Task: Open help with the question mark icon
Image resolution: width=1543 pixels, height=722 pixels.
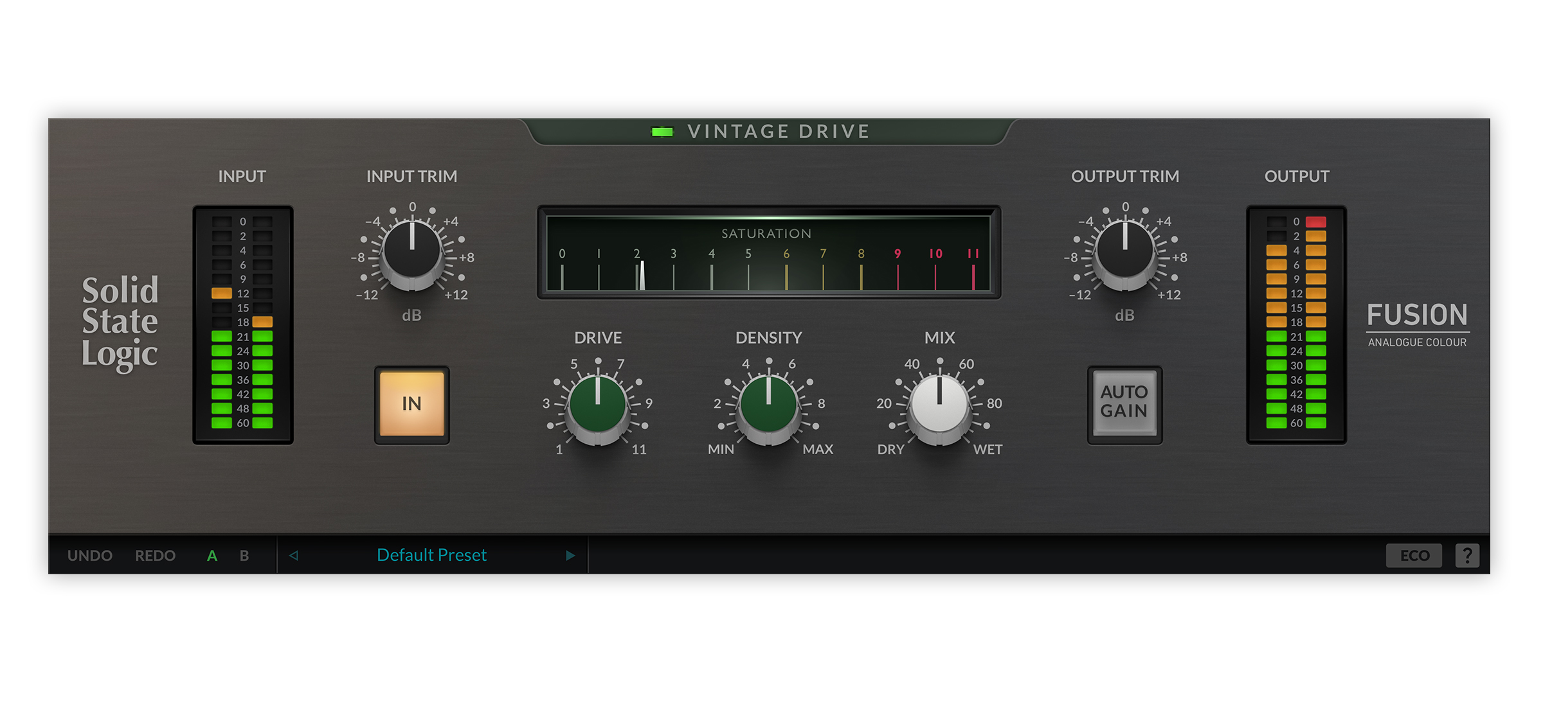Action: click(x=1467, y=556)
